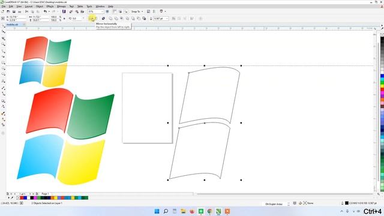Select the Crop tool
This screenshot has height=216, width=384.
[x=3, y=38]
